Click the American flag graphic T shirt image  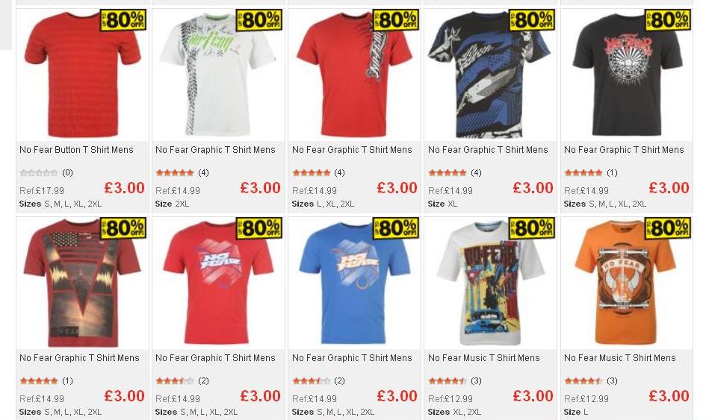(82, 283)
